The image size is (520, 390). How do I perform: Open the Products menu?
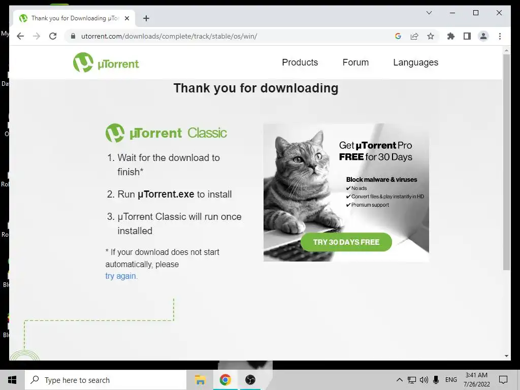pos(300,62)
